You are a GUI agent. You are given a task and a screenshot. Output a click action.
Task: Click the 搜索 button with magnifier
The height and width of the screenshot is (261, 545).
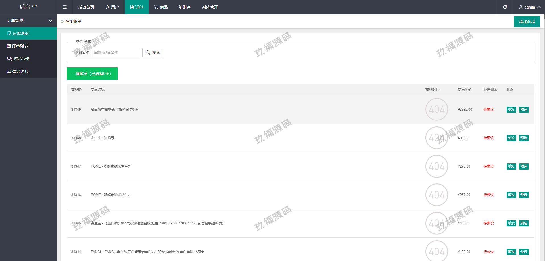pyautogui.click(x=153, y=53)
